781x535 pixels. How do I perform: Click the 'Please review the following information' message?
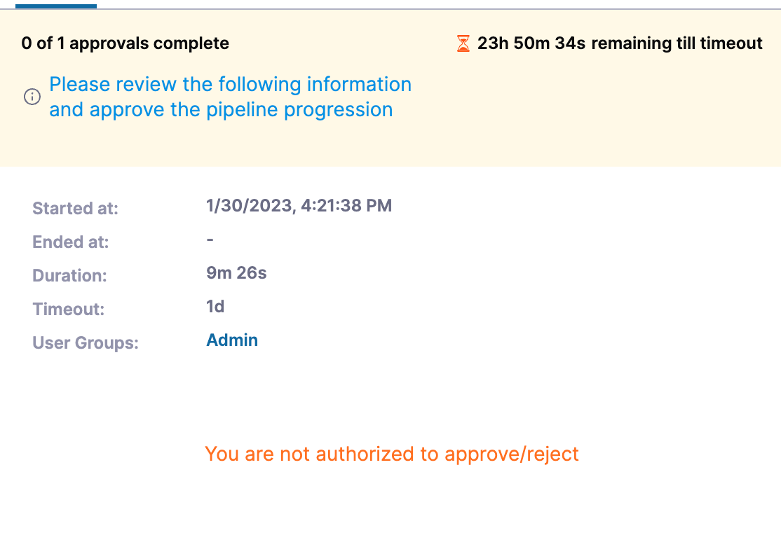pos(230,85)
